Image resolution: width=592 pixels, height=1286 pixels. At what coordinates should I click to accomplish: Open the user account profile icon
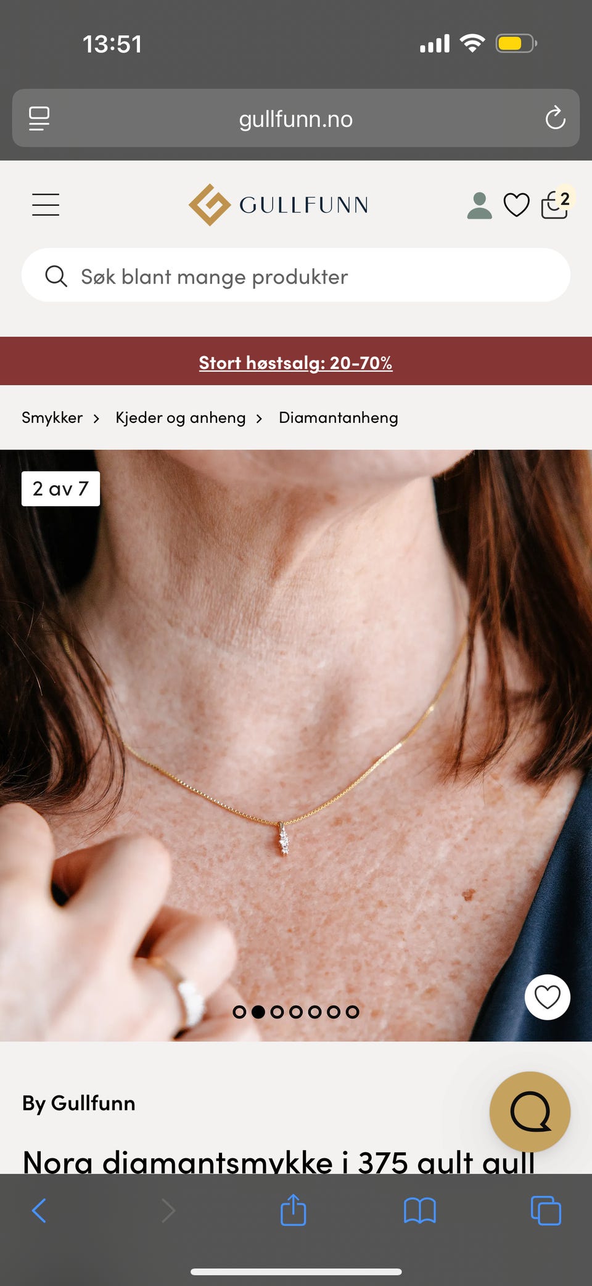479,205
